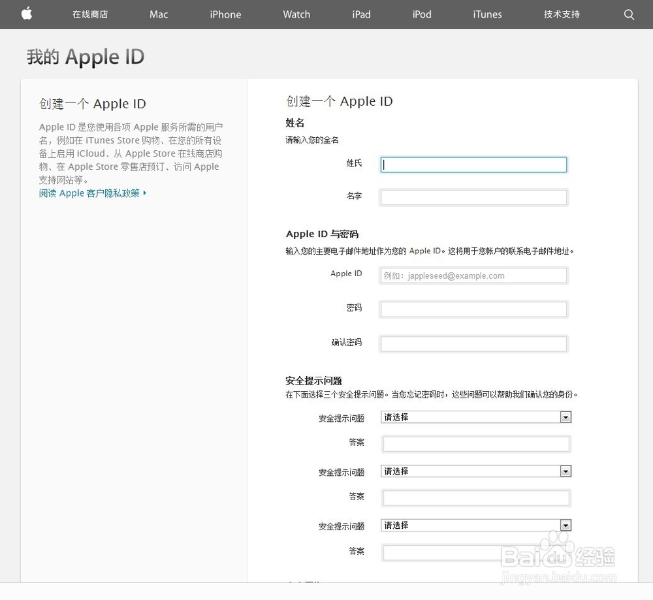Image resolution: width=653 pixels, height=600 pixels.
Task: Open the iPad nav item
Action: pos(361,14)
